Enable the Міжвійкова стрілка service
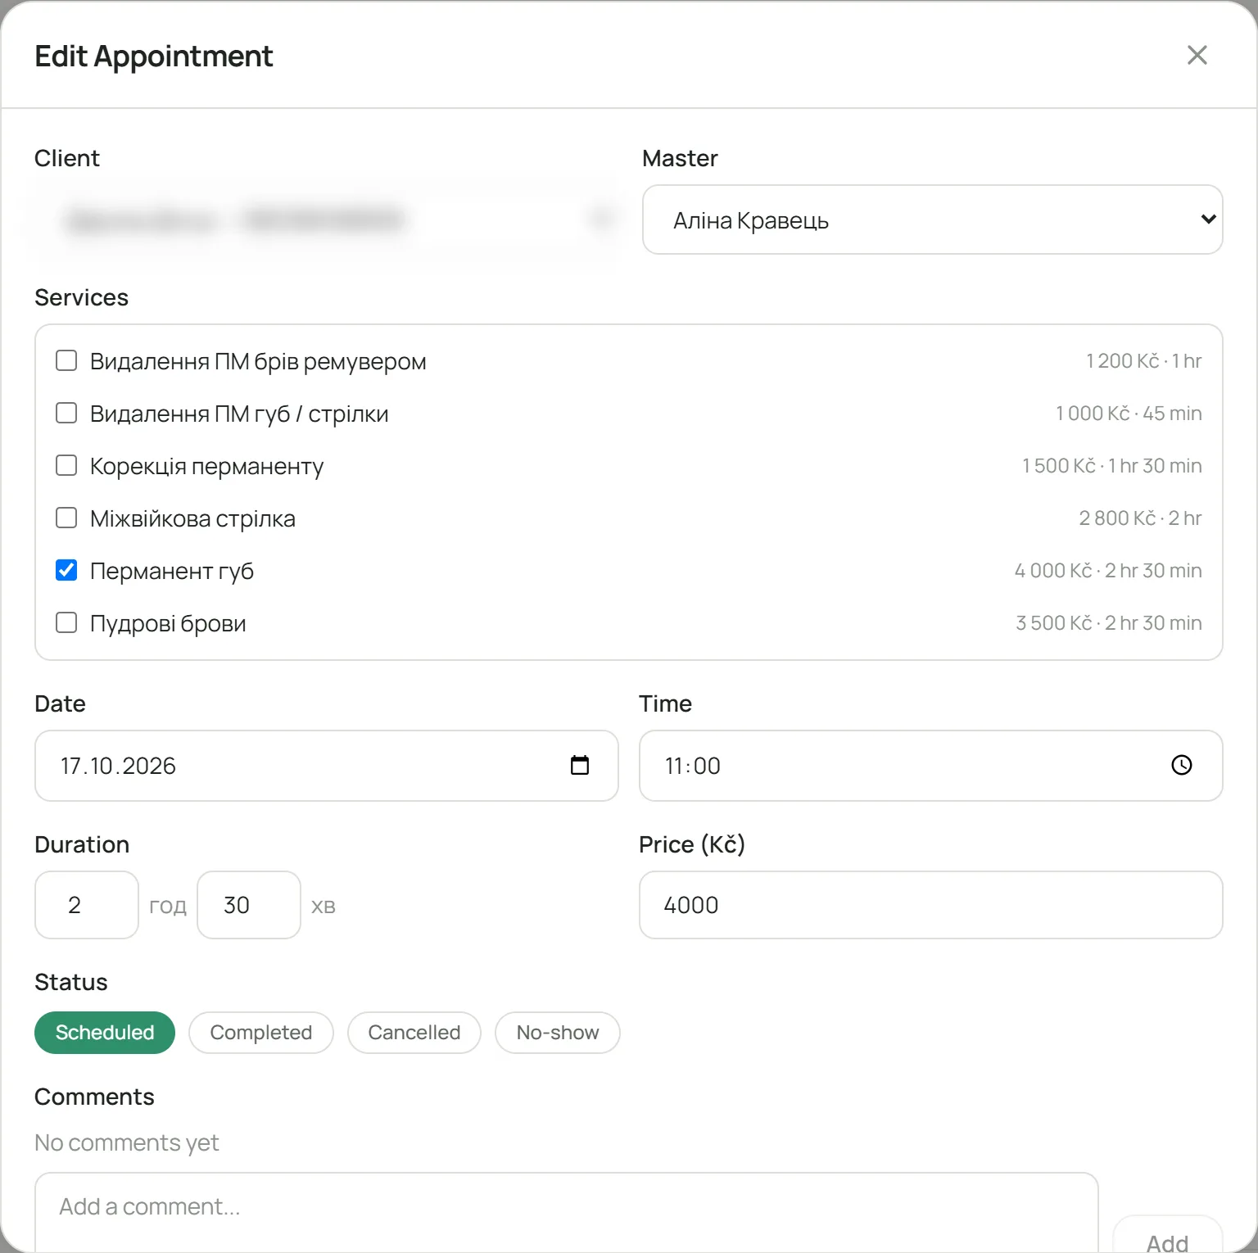The image size is (1258, 1253). pyautogui.click(x=66, y=518)
